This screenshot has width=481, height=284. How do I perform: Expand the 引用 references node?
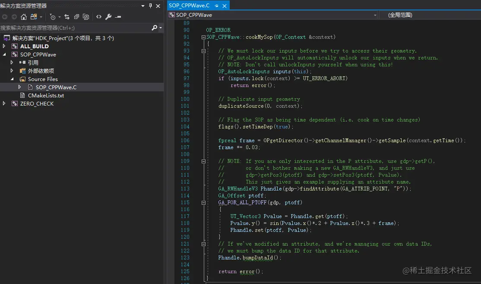pyautogui.click(x=12, y=62)
